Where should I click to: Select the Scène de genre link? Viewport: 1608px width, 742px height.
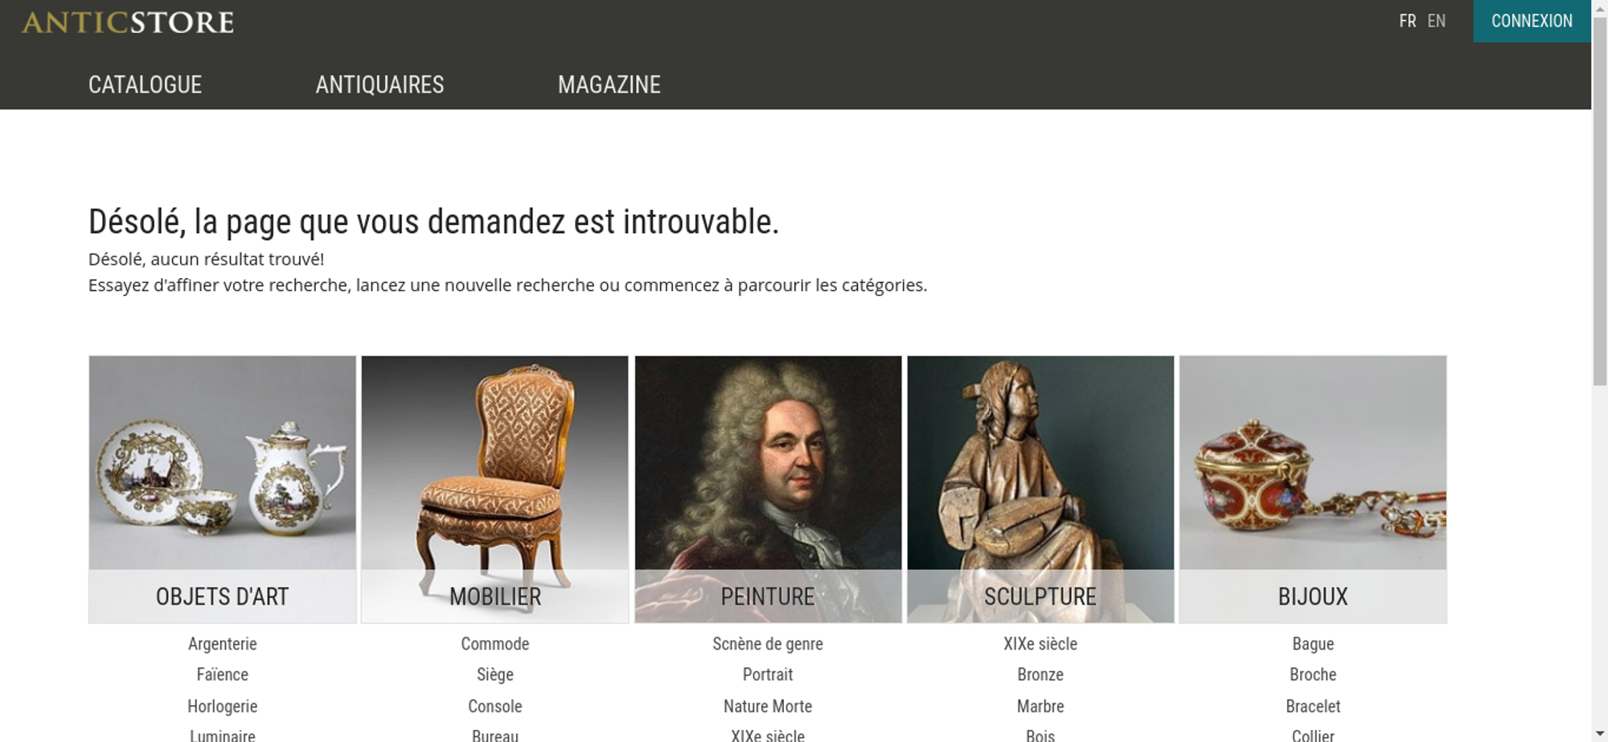[768, 644]
